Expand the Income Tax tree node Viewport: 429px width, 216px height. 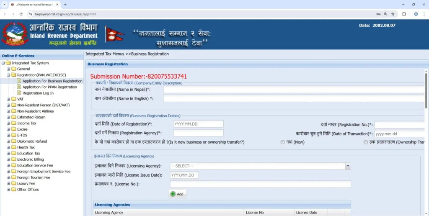(8, 123)
